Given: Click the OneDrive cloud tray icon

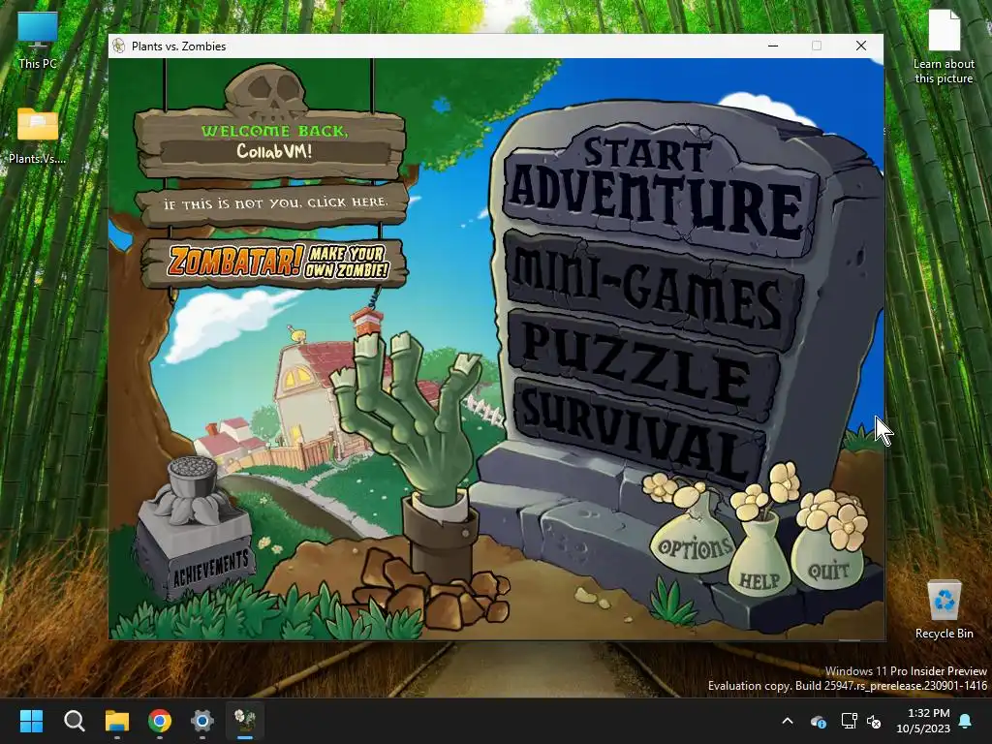Looking at the screenshot, I should click(x=818, y=721).
